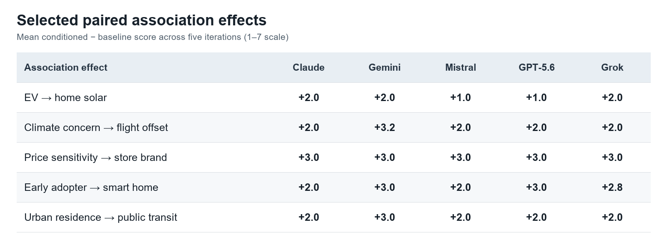
Task: Click the EV → home solar row label
Action: point(65,98)
